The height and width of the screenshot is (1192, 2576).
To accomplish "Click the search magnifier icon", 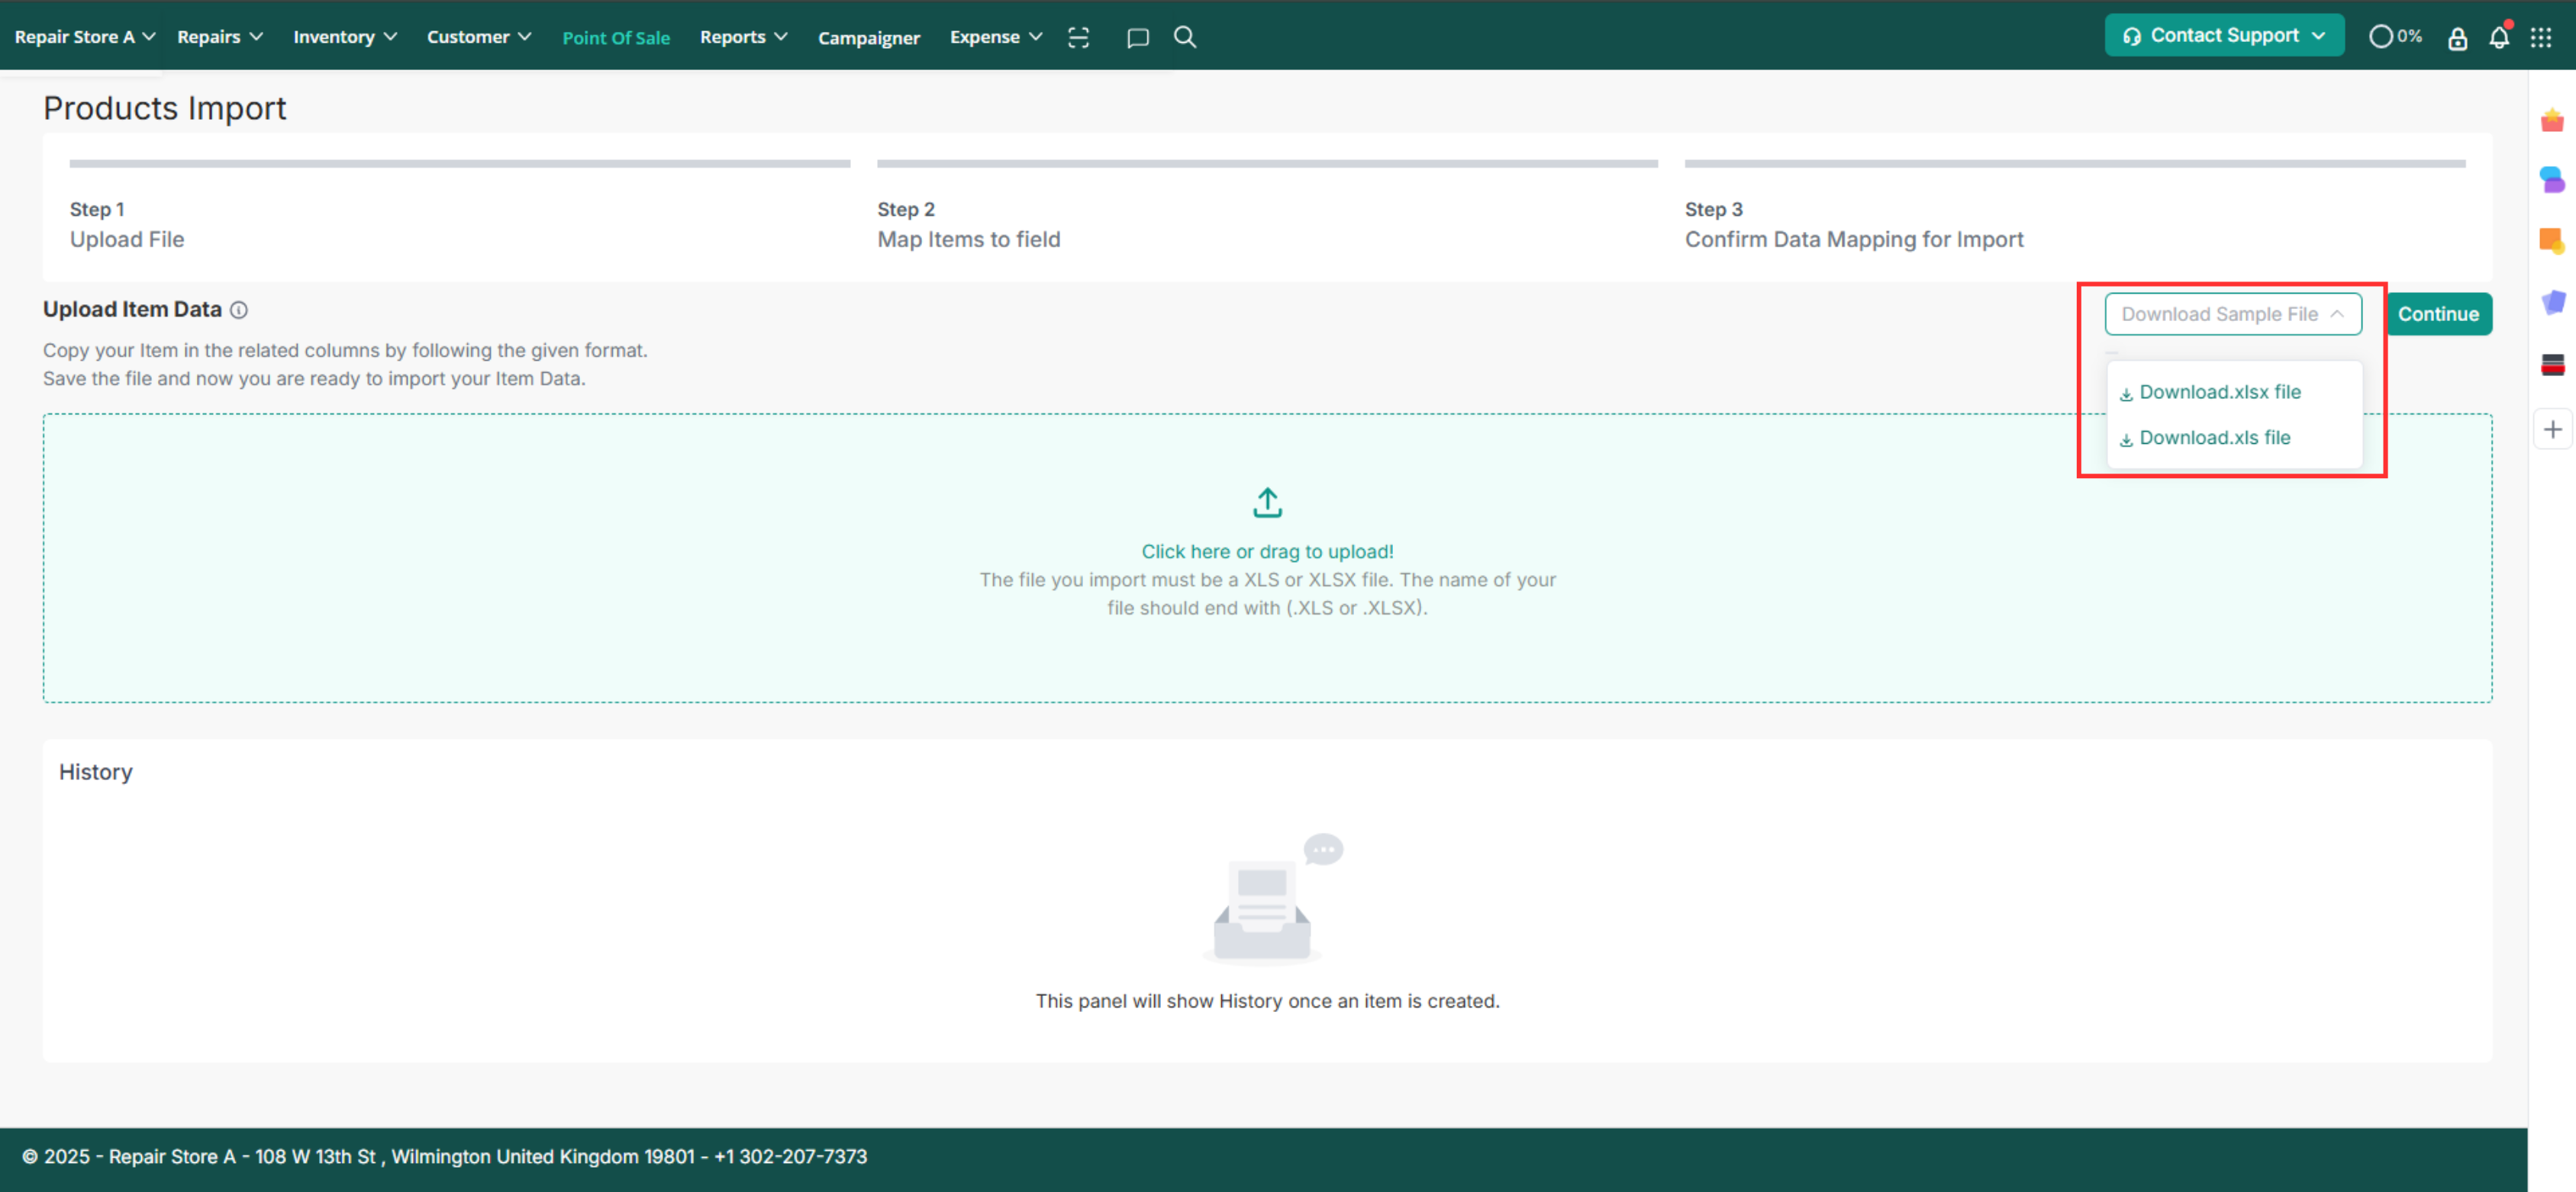I will coord(1185,37).
